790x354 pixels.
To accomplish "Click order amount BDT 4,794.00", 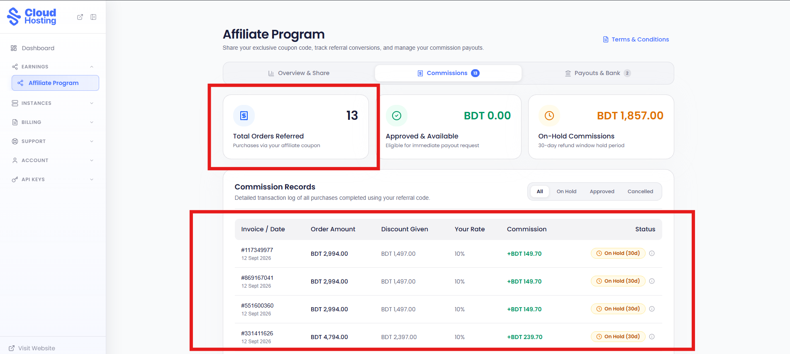I will (x=329, y=337).
